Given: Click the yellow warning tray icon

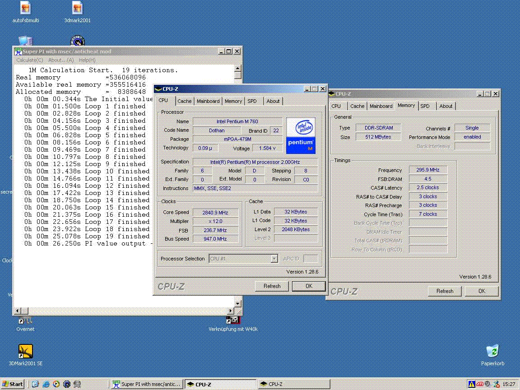Looking at the screenshot, I should [472, 384].
